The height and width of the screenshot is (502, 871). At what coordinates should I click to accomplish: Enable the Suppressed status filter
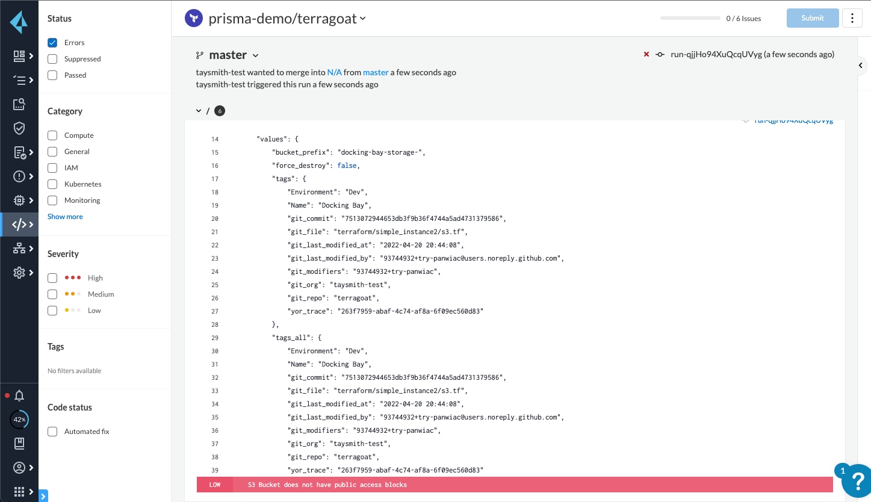(52, 58)
